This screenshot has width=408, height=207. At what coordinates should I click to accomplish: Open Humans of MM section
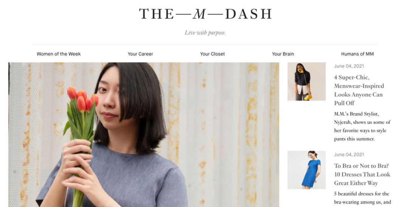tap(357, 54)
